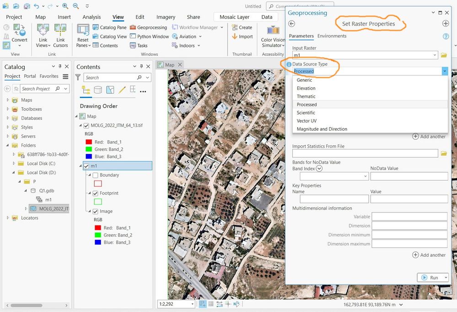457x312 pixels.
Task: Select the List By Data Source icon
Action: pos(98,90)
